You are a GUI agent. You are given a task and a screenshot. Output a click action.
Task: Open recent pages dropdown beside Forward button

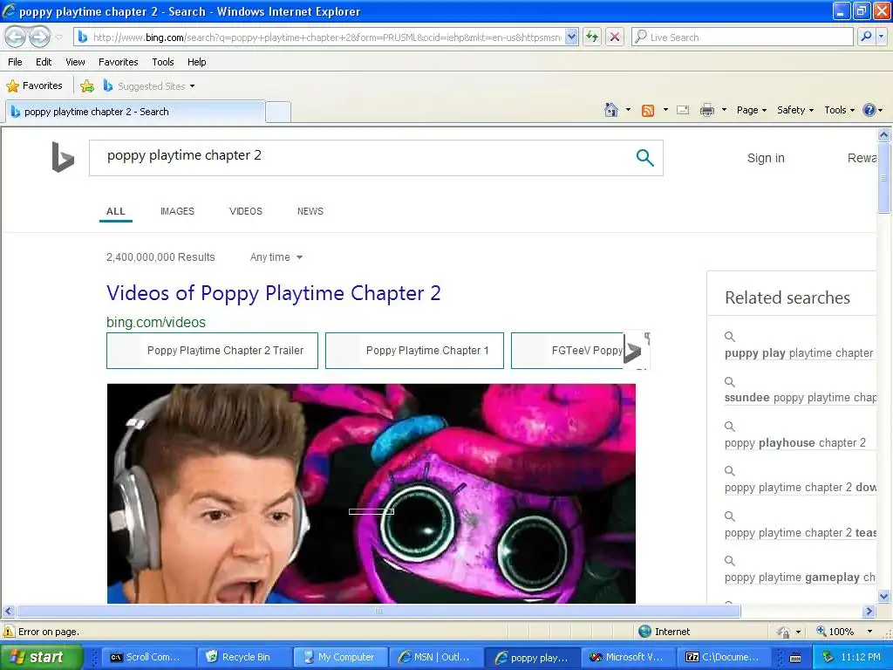click(58, 38)
